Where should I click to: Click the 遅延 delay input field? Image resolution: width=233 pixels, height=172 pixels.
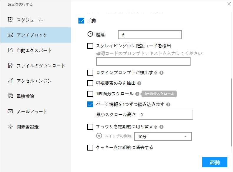pos(150,35)
